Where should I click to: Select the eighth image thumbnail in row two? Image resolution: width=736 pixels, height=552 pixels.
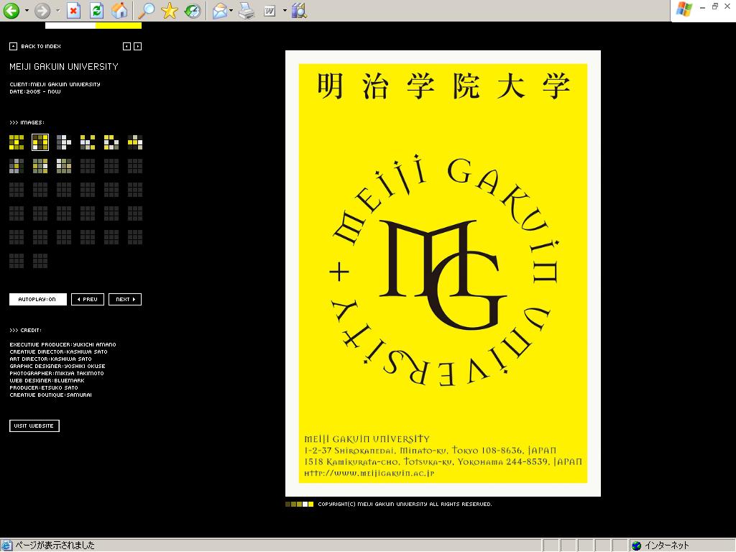click(x=40, y=166)
